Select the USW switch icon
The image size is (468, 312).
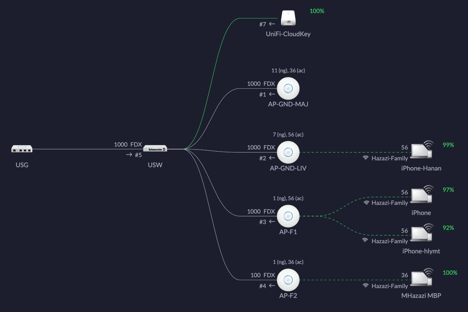[155, 148]
